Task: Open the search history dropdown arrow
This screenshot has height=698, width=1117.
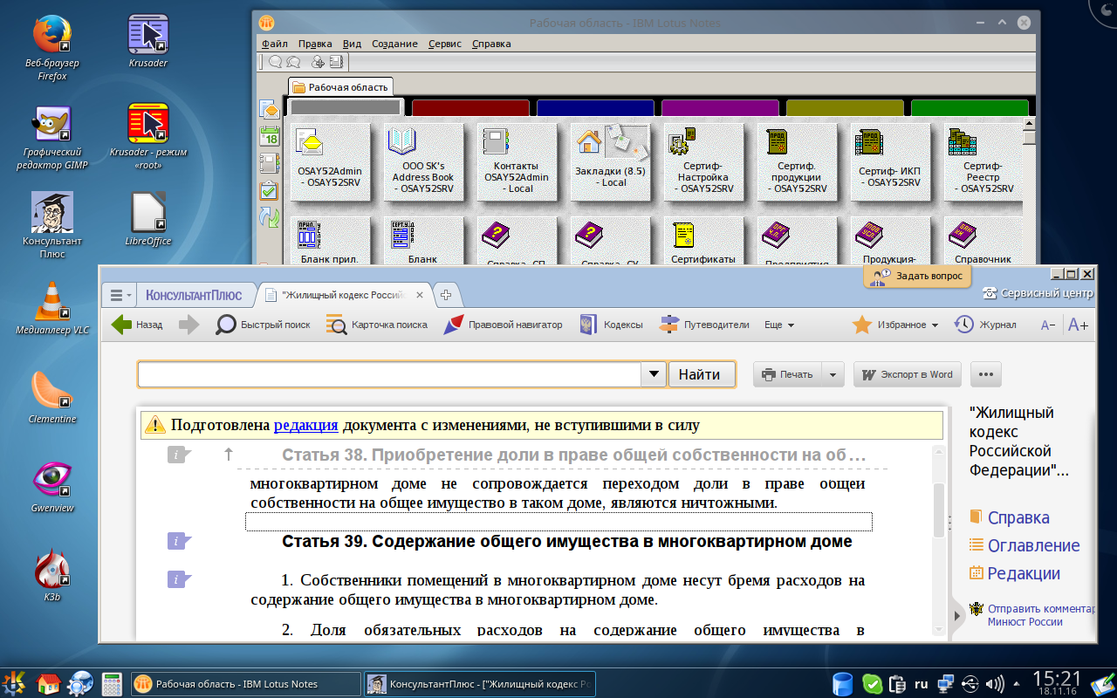Action: tap(654, 374)
